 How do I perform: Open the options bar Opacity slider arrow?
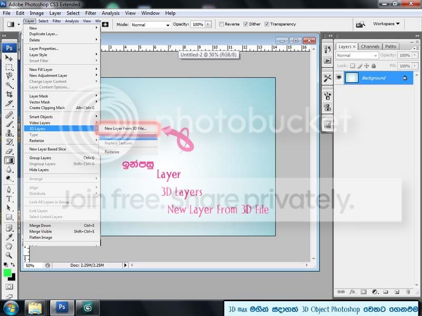tap(208, 24)
